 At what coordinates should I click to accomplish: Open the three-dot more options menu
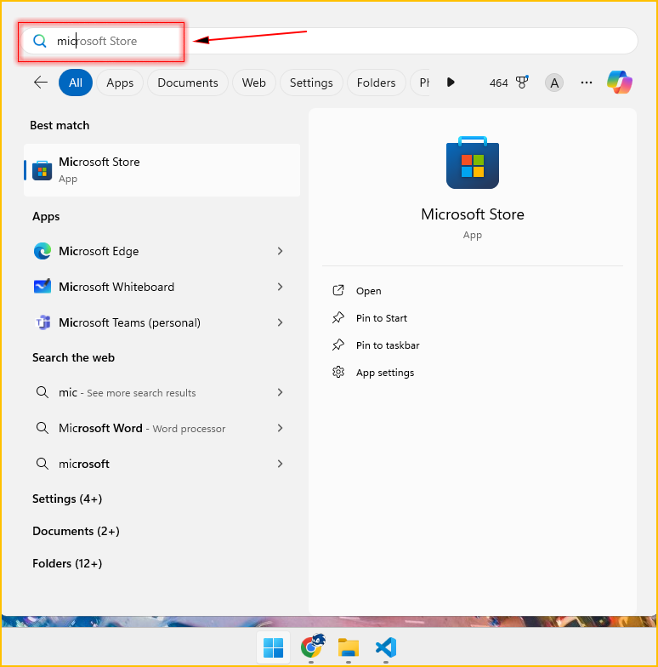pyautogui.click(x=587, y=83)
